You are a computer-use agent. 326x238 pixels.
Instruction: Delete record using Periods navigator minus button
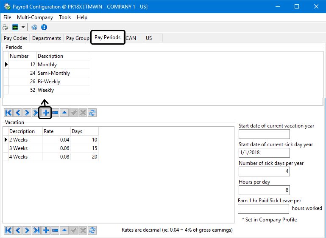[x=55, y=113]
